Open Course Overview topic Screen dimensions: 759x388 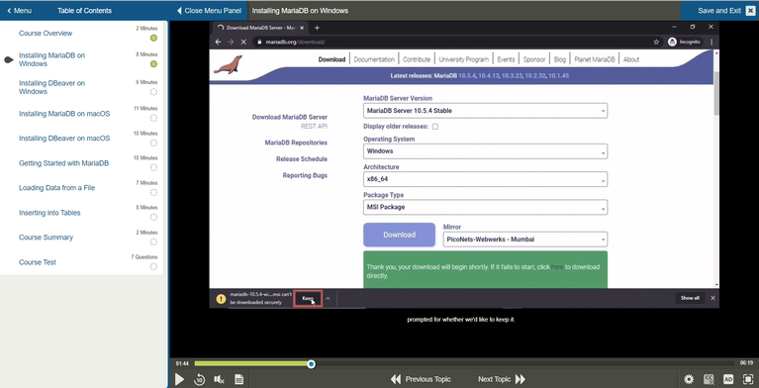(x=46, y=34)
